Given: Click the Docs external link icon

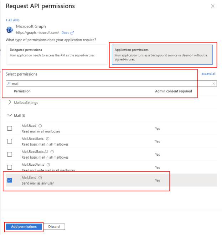Looking at the screenshot, I should point(72,32).
